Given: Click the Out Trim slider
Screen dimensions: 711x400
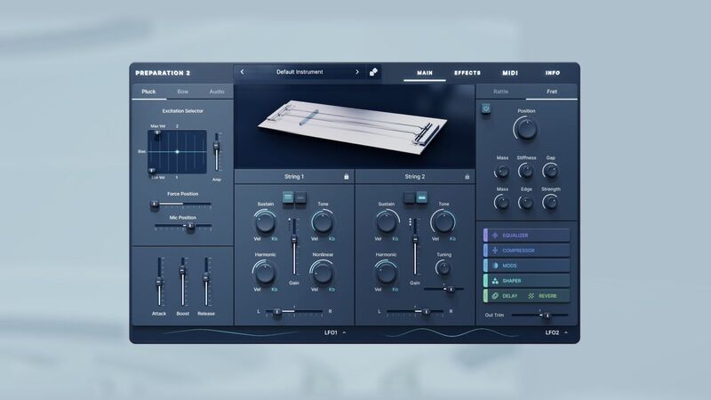Looking at the screenshot, I should coord(539,315).
